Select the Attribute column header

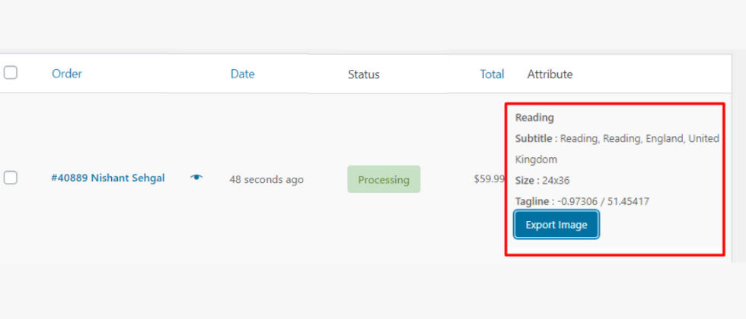(x=550, y=74)
